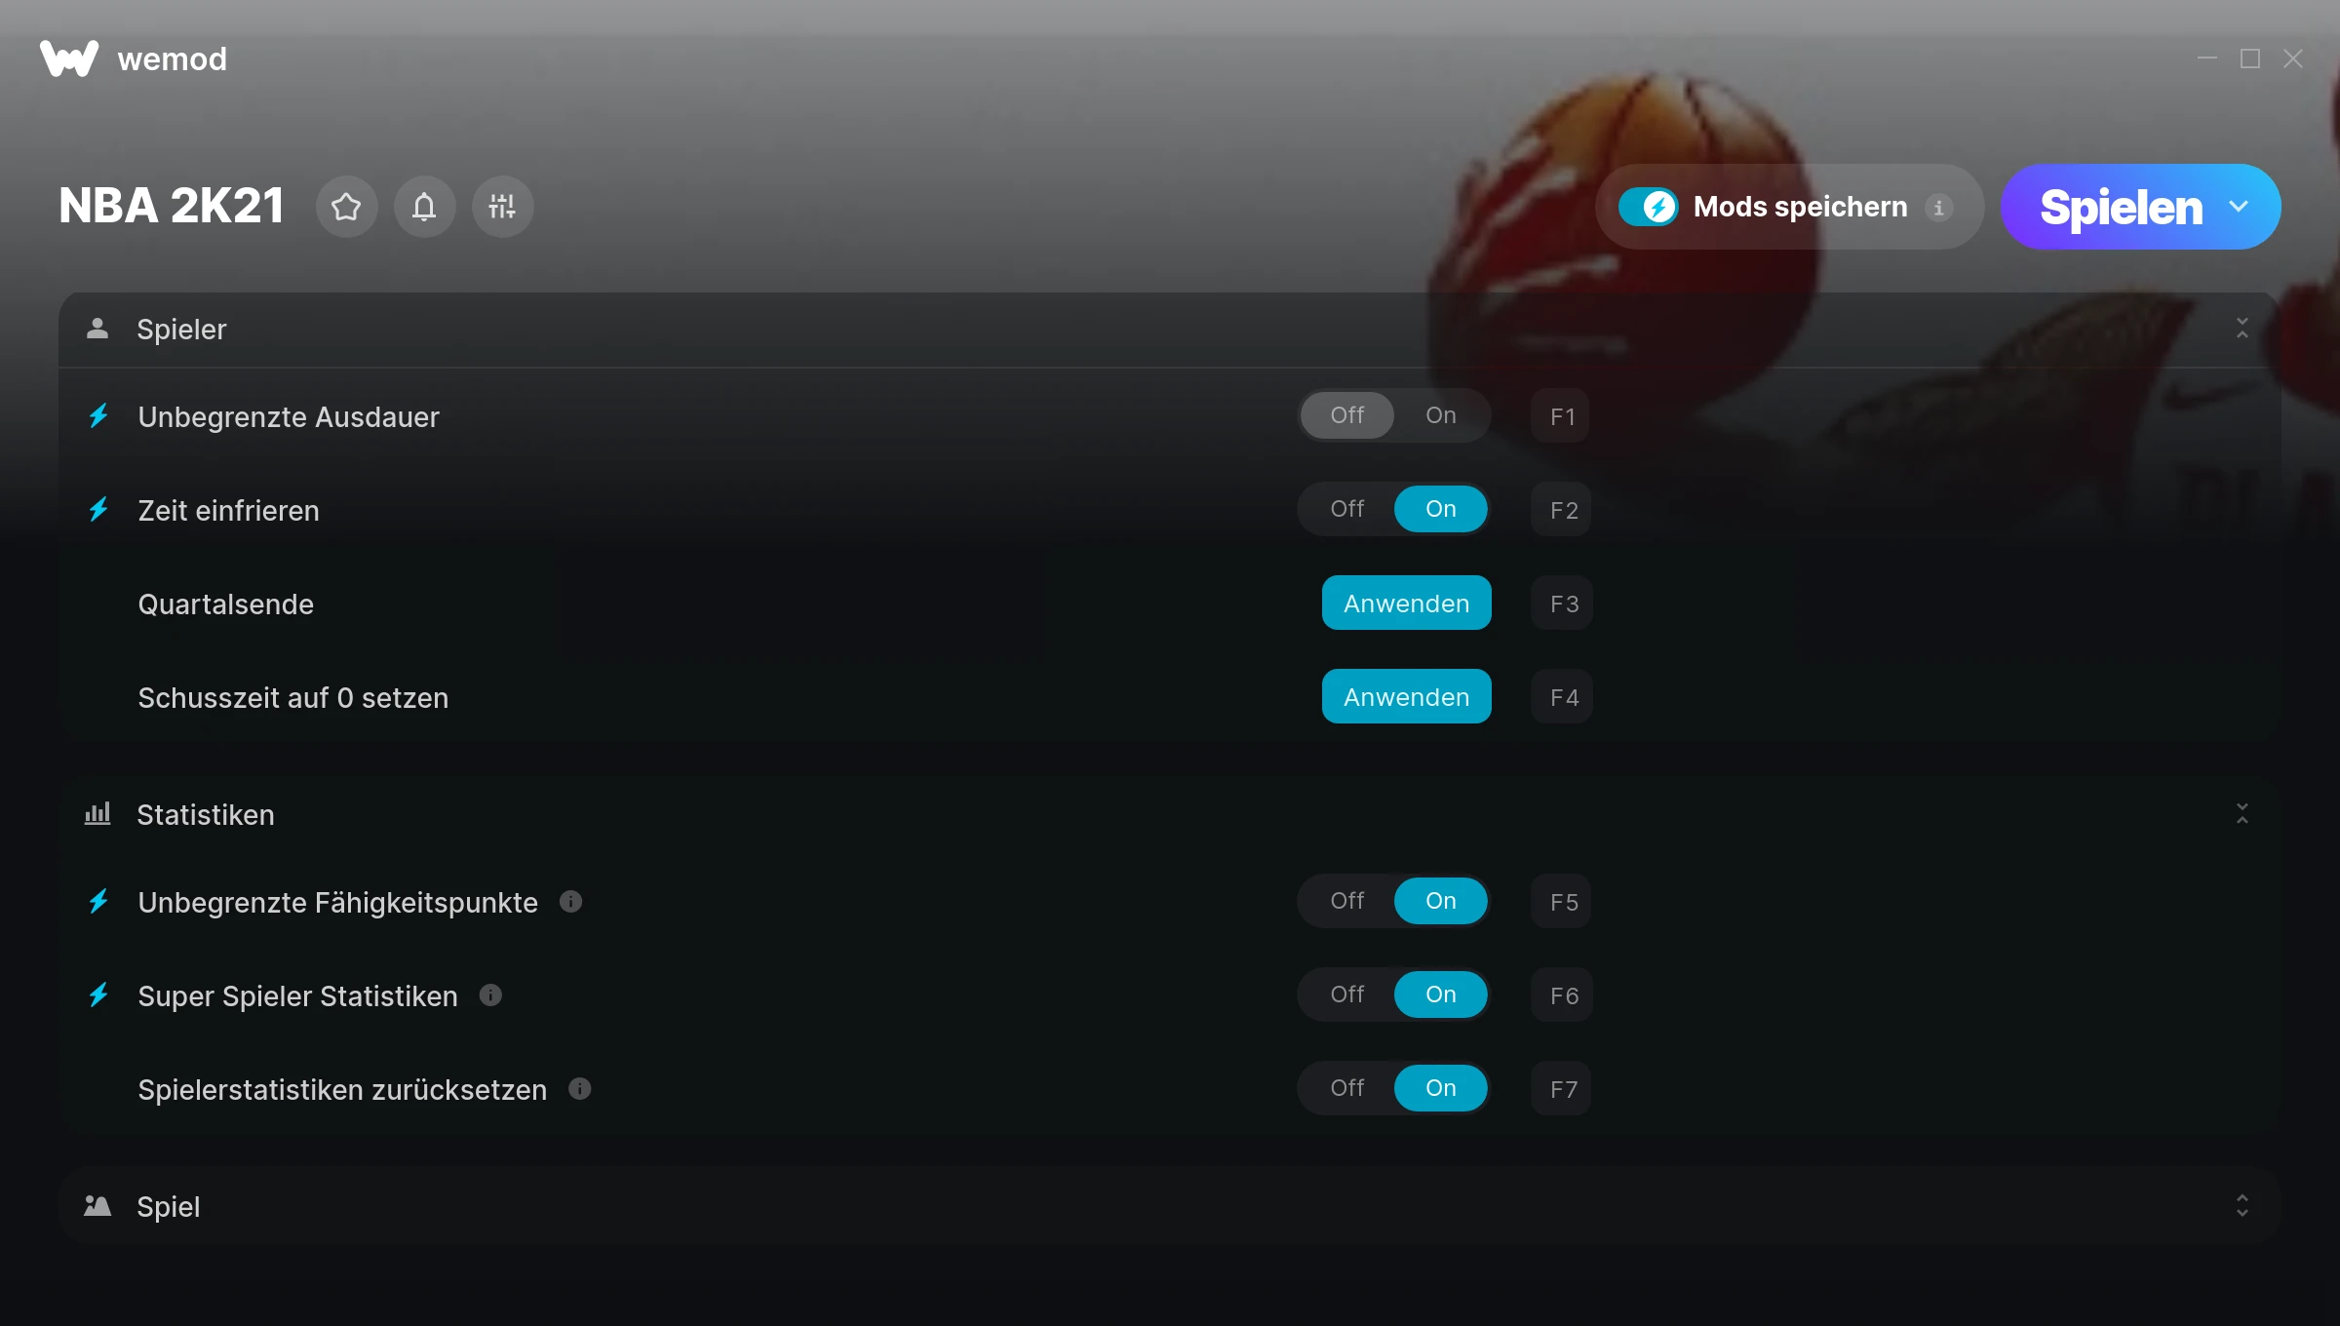This screenshot has width=2340, height=1326.
Task: Open mod settings sliders icon
Action: (502, 207)
